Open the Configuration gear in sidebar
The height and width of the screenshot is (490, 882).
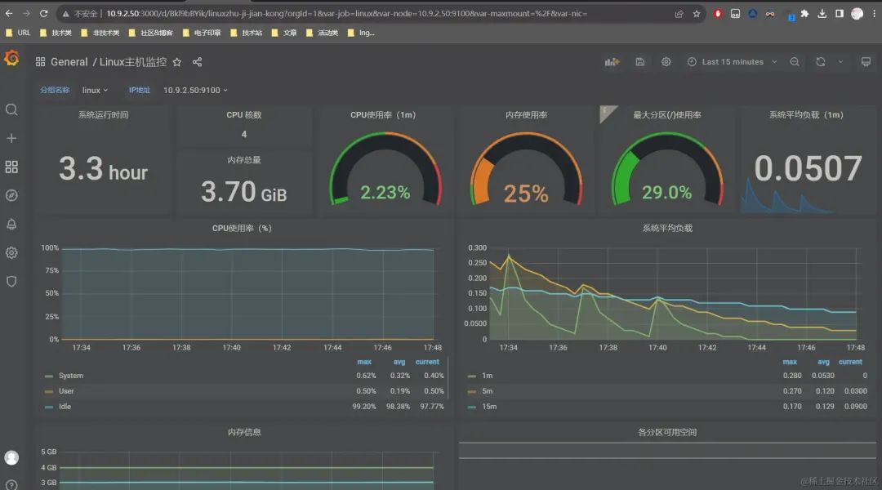coord(11,252)
